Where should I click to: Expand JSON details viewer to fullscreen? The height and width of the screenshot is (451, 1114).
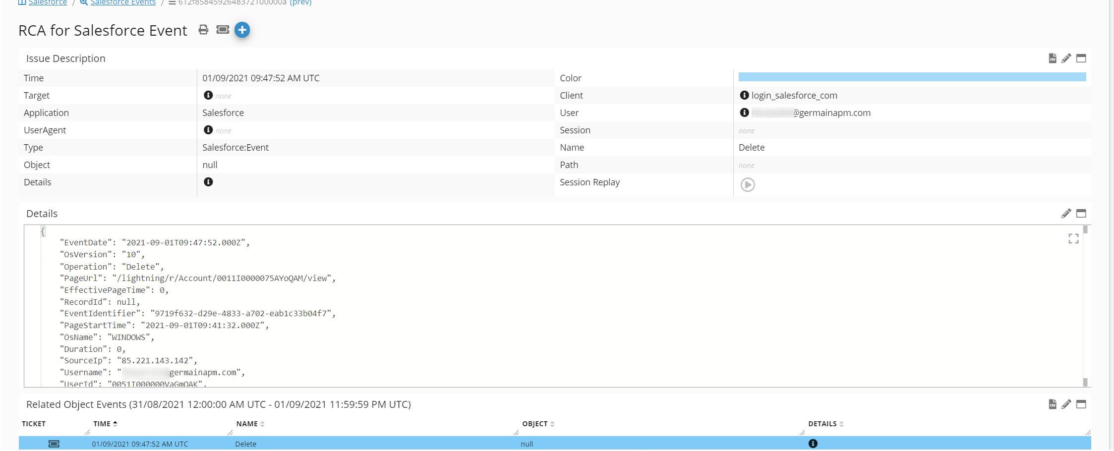1073,239
